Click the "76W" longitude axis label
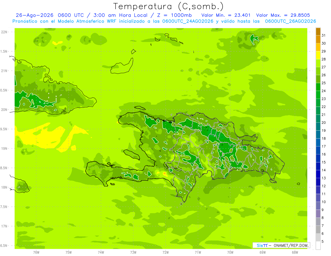Screen dimensions: 331x256 click(x=36, y=252)
